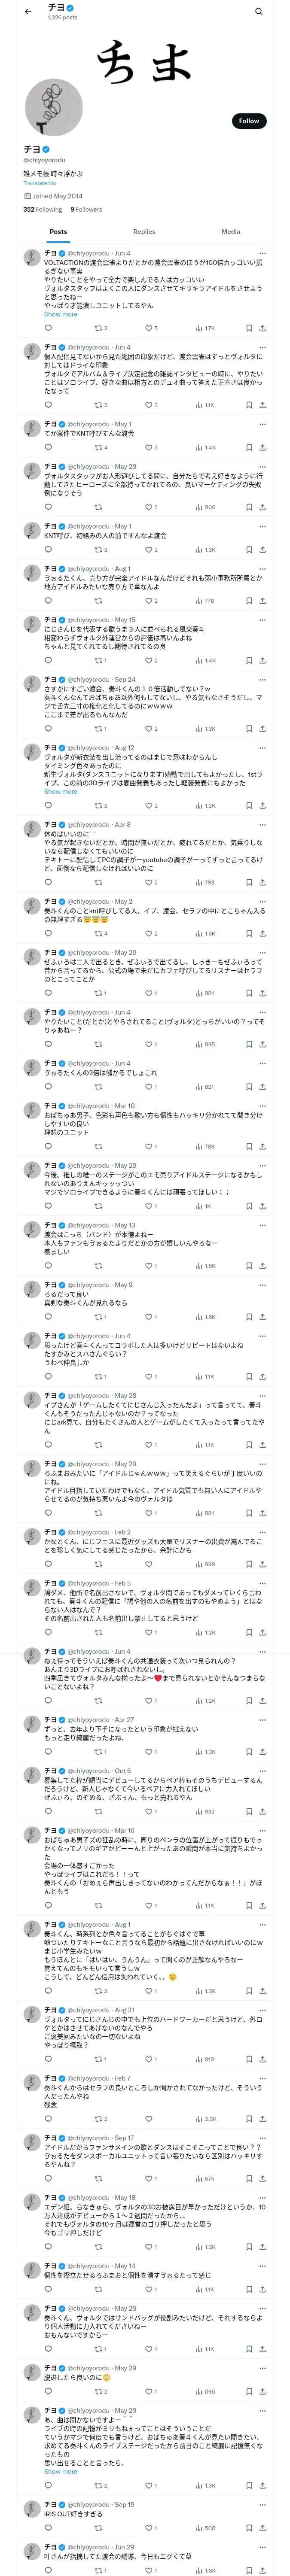The height and width of the screenshot is (2576, 290).
Task: Expand Aug 12 post with Show more
Action: 60,791
